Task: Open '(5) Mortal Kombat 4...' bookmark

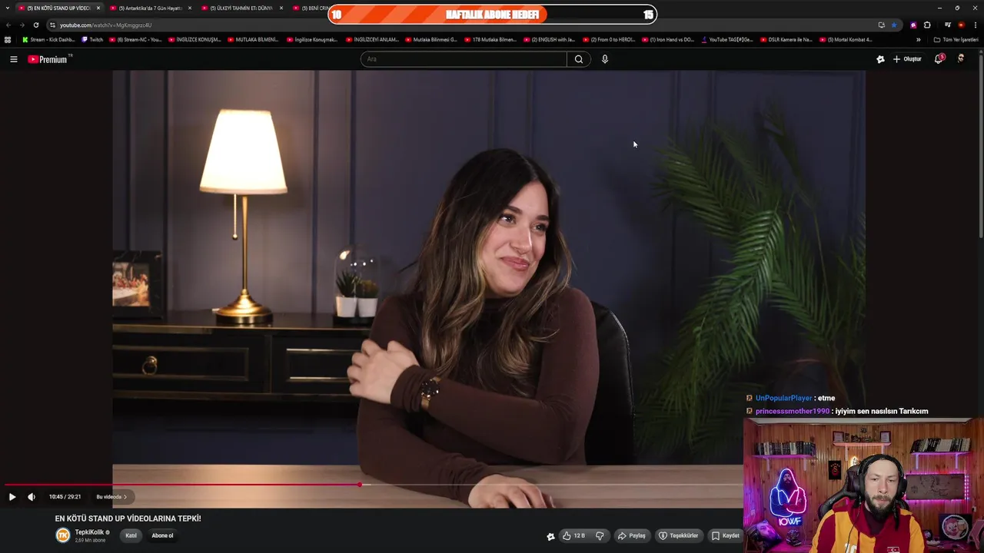Action: (x=846, y=39)
